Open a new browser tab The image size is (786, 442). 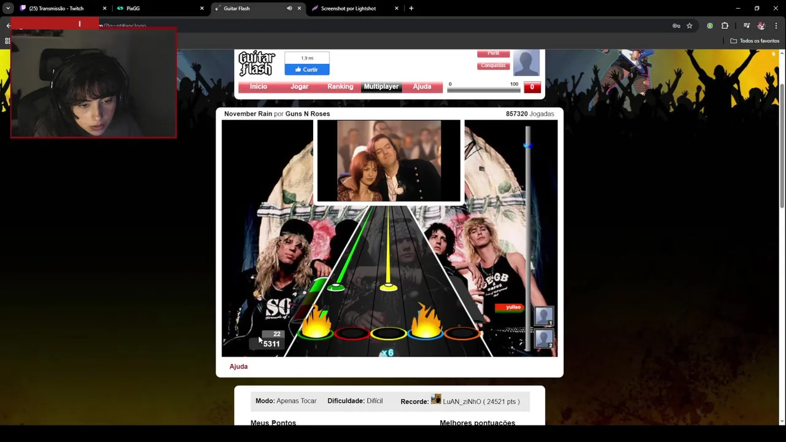pos(411,9)
